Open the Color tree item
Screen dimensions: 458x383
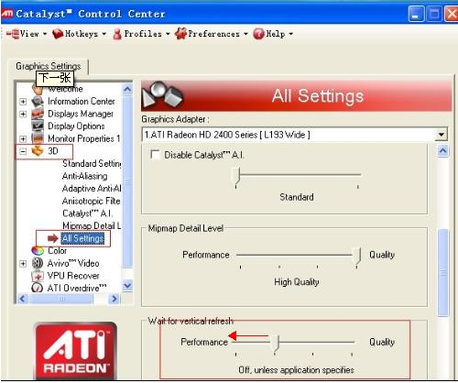(57, 251)
